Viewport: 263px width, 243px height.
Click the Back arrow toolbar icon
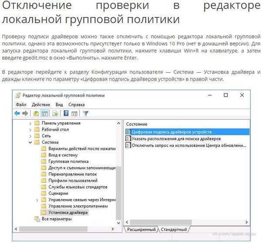17,114
